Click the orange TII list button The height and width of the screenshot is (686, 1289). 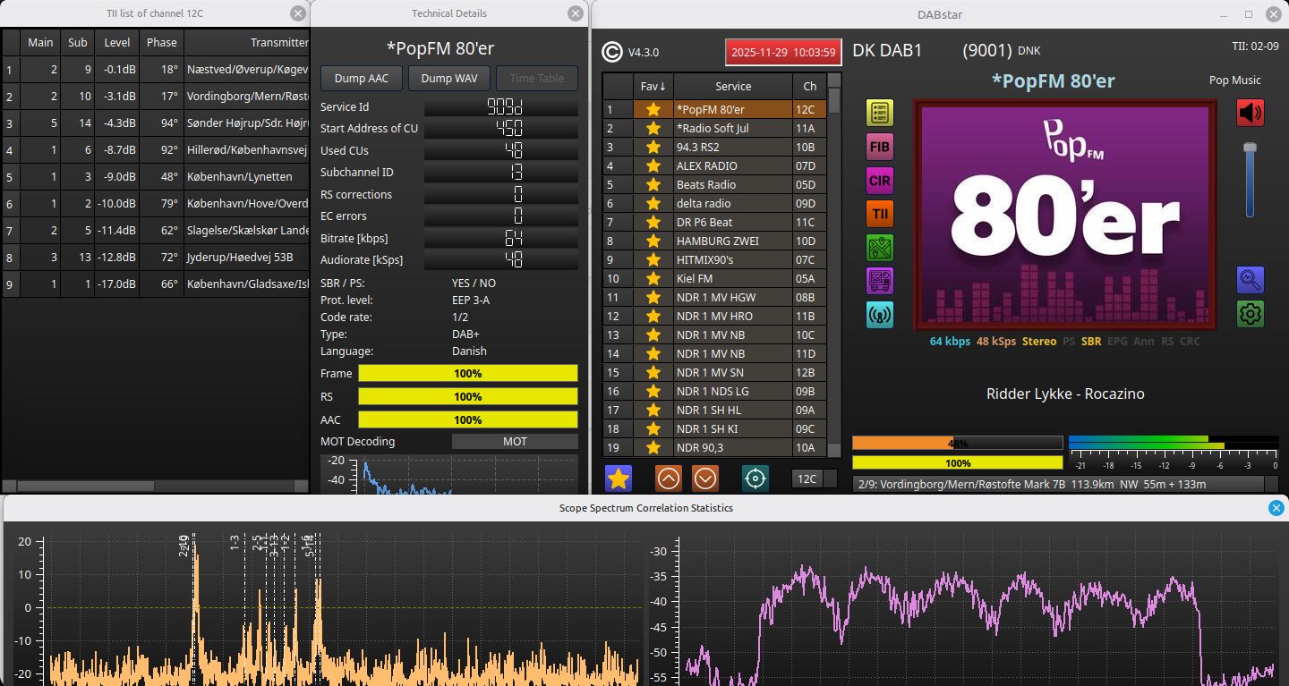coord(880,215)
